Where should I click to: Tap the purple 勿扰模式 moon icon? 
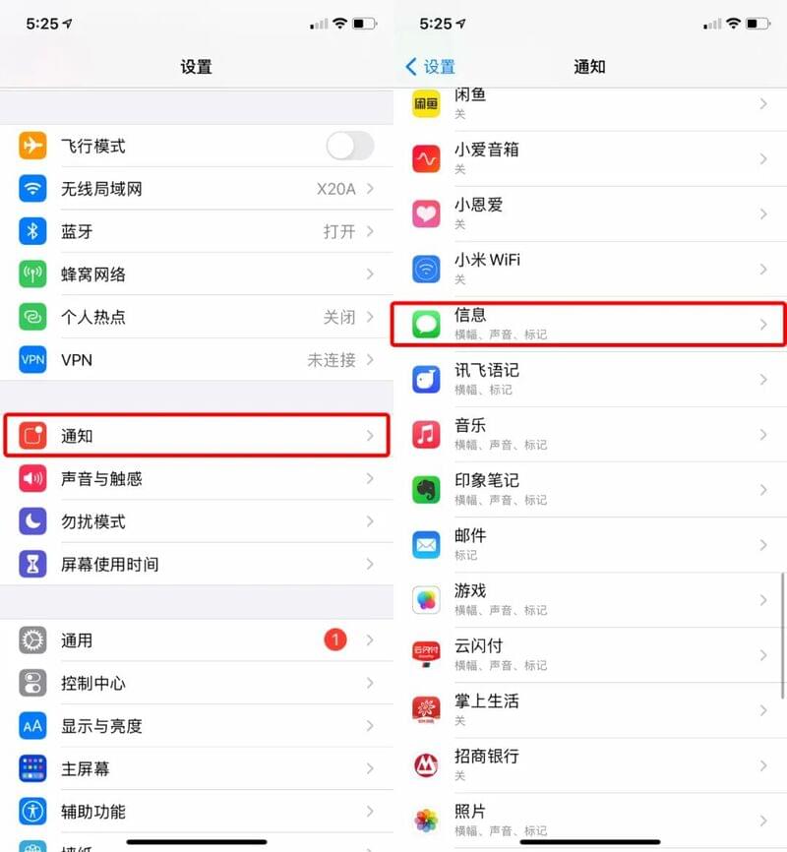pyautogui.click(x=32, y=521)
